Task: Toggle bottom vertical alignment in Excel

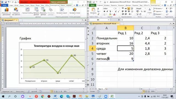Action: pyautogui.click(x=129, y=9)
